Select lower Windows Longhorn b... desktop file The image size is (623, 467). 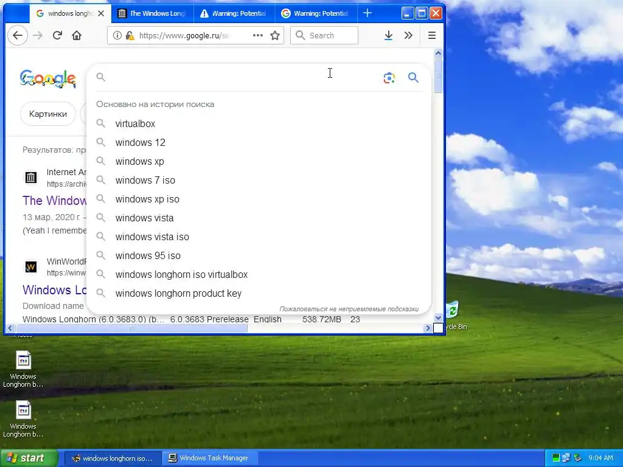(23, 419)
